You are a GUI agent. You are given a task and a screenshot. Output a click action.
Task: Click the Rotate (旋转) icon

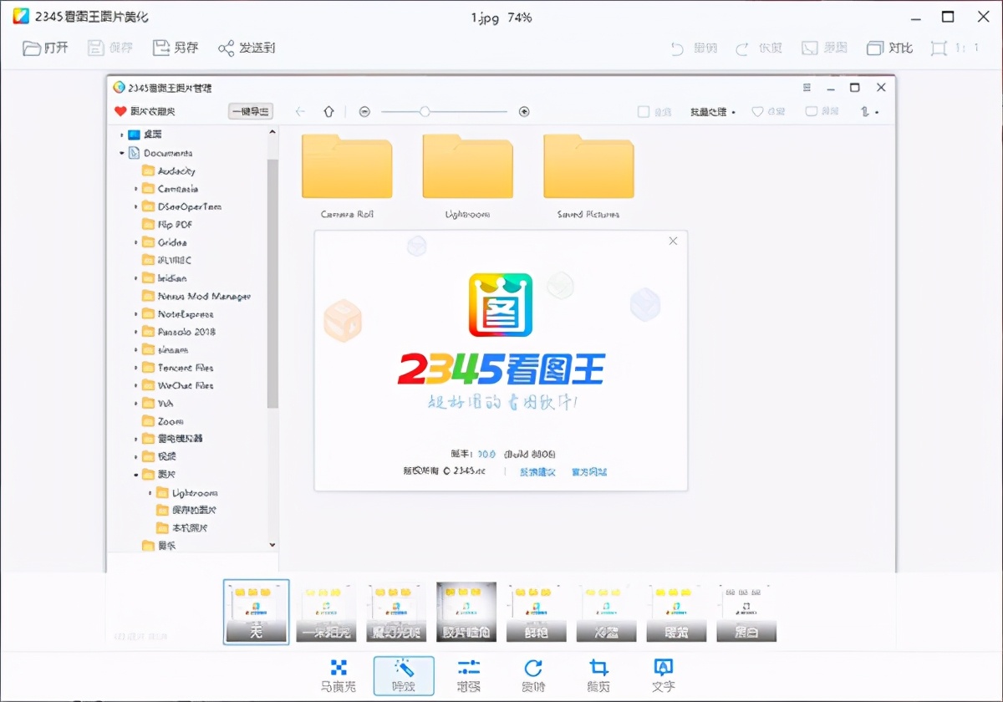click(535, 675)
